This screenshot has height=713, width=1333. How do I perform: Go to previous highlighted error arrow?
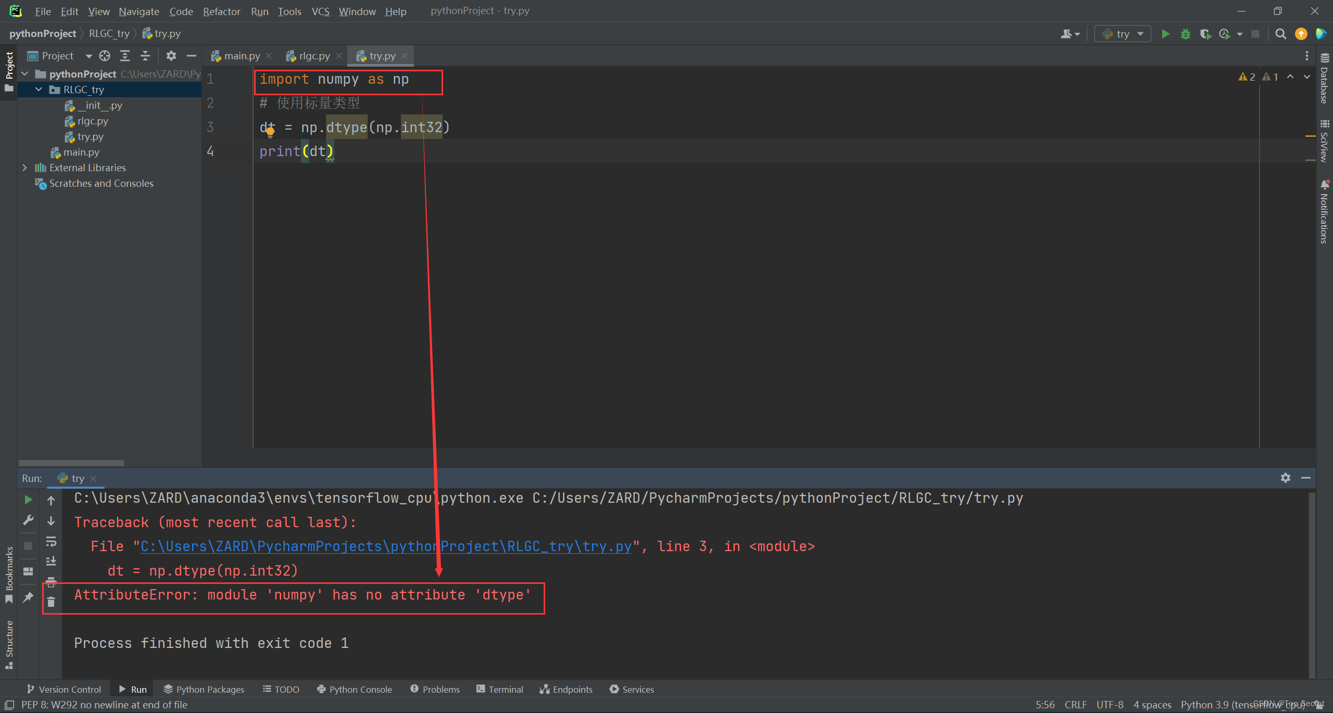[1290, 77]
